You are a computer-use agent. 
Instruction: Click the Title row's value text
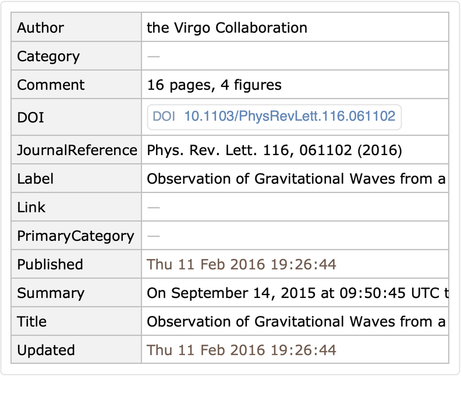296,322
